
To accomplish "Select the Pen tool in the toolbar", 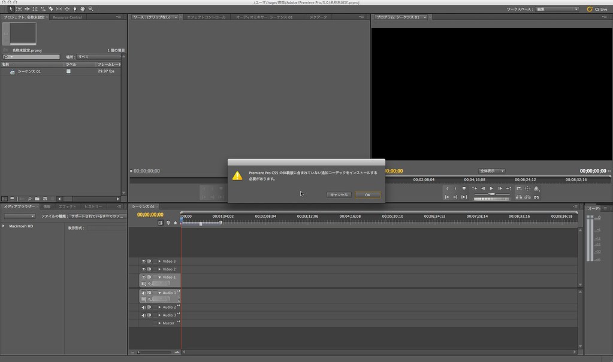I will click(x=74, y=10).
